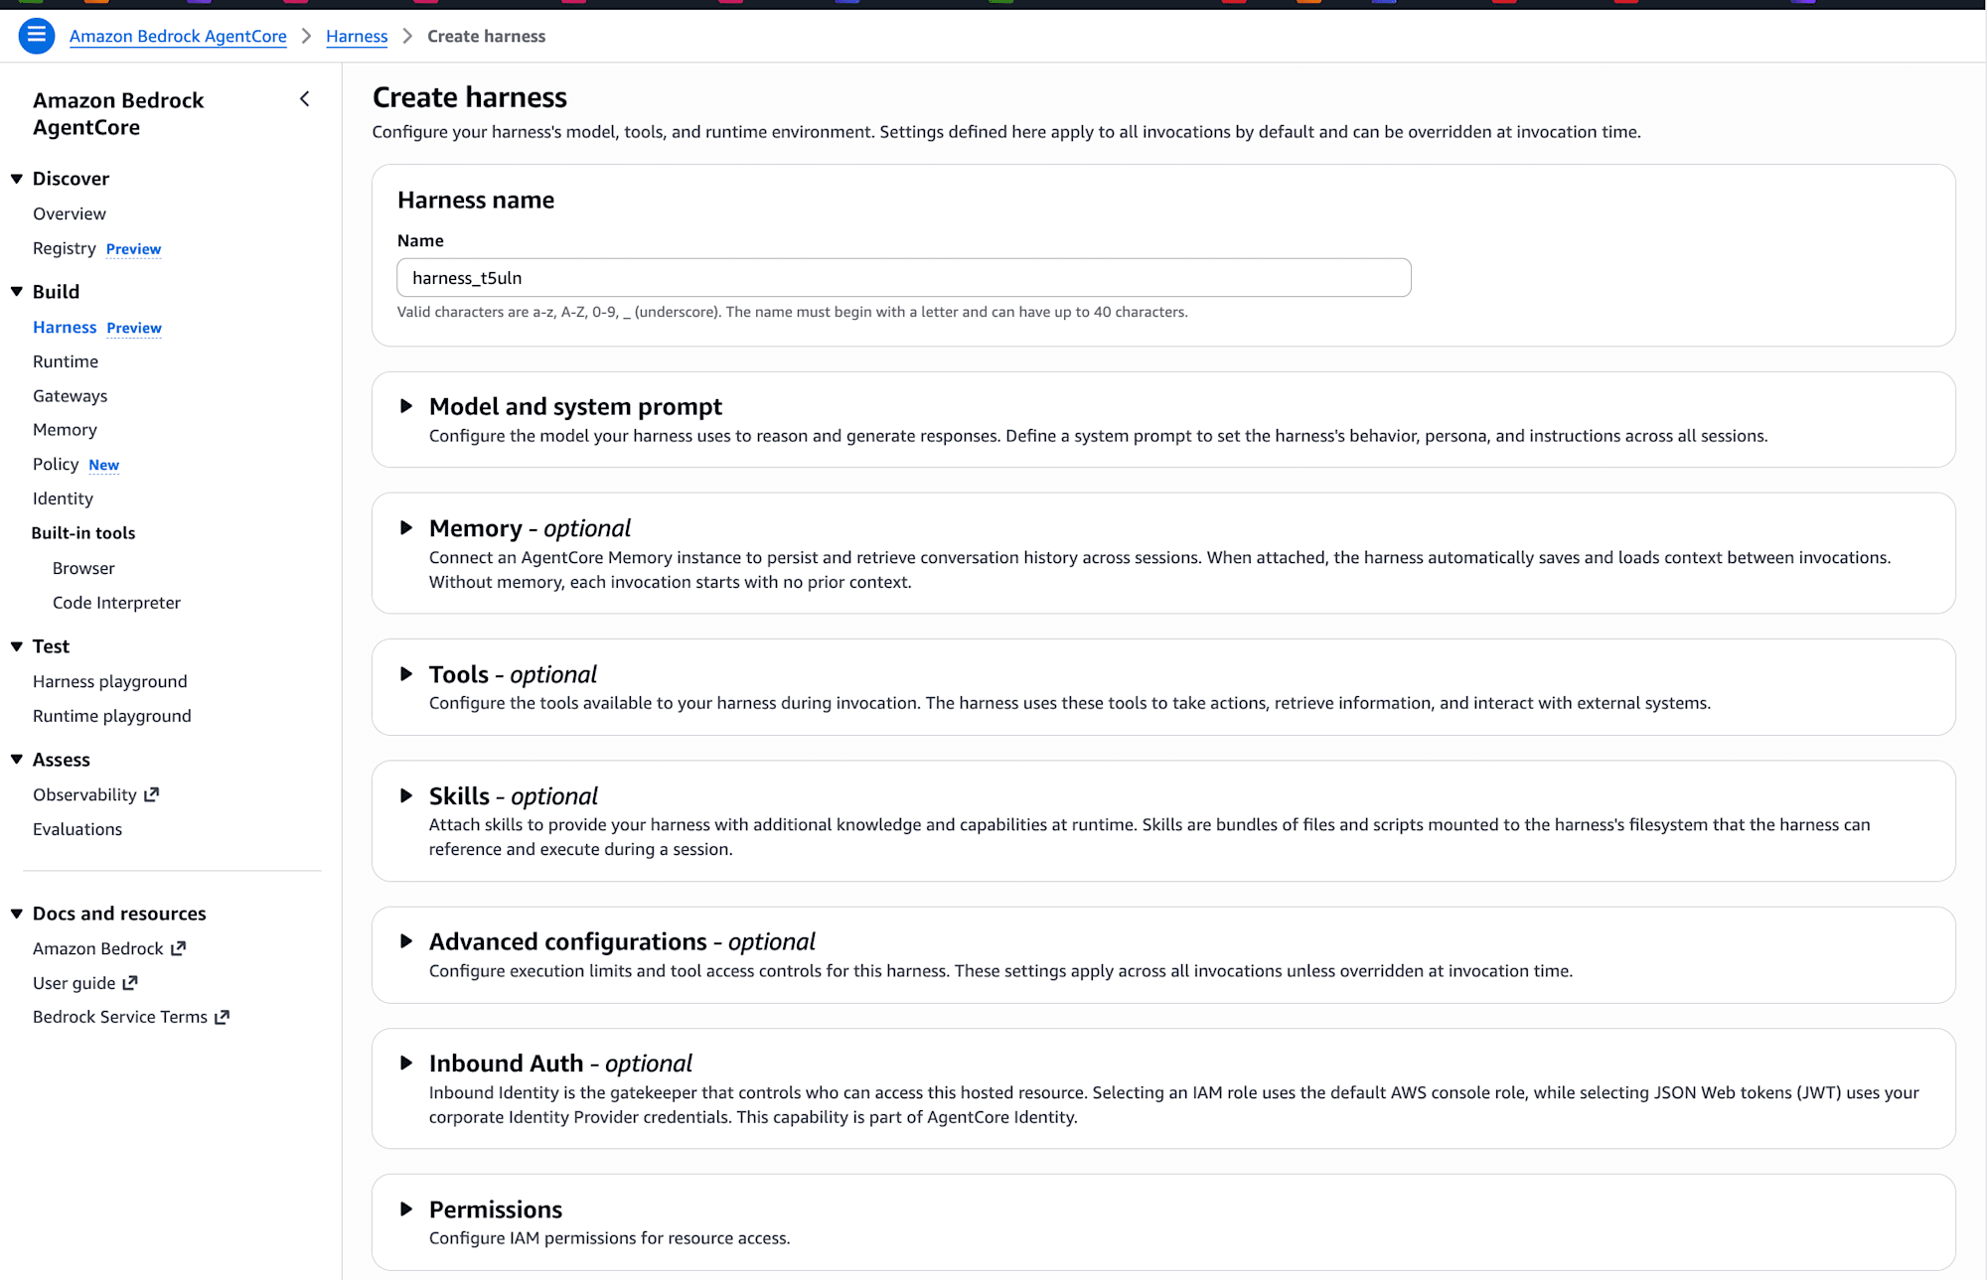Expand the Inbound Auth section
Viewport: 1987px width, 1280px height.
(406, 1064)
